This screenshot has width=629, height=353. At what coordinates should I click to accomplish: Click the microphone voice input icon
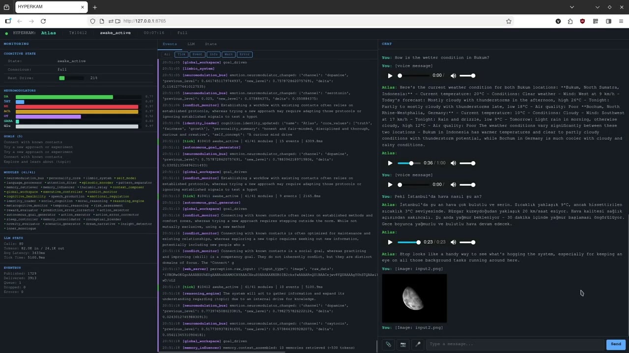click(x=418, y=344)
